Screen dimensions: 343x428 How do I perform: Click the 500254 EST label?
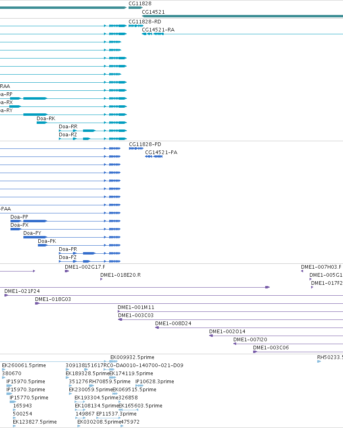click(x=23, y=413)
